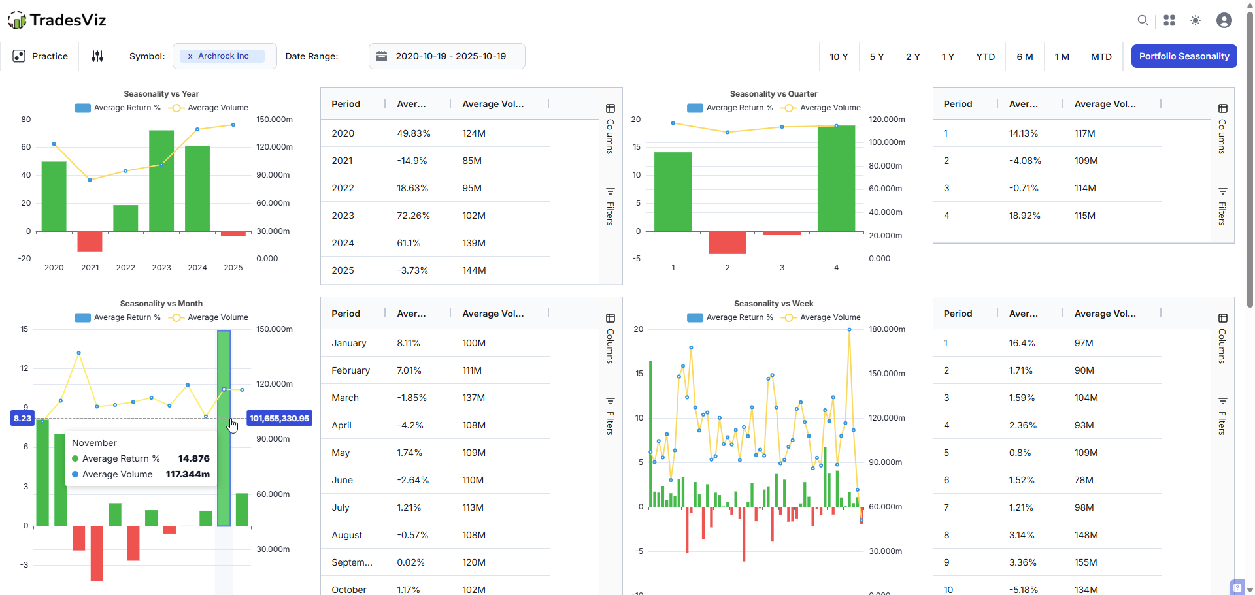The image size is (1255, 595).
Task: Click quarter 2 value -4.08%
Action: point(1025,161)
